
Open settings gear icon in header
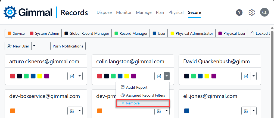252,12
